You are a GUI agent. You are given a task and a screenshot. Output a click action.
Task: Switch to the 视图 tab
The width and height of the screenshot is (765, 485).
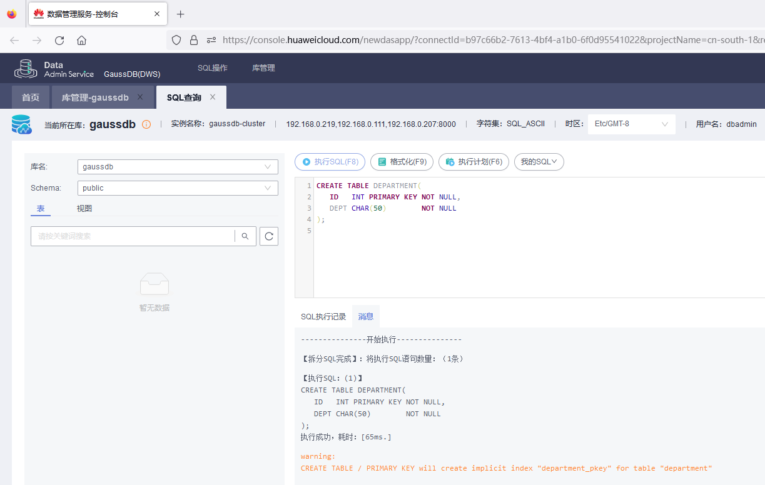pos(84,209)
